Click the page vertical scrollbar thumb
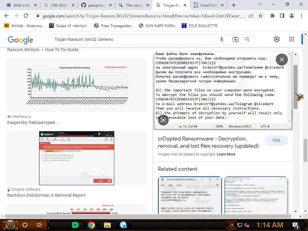 click(305, 150)
